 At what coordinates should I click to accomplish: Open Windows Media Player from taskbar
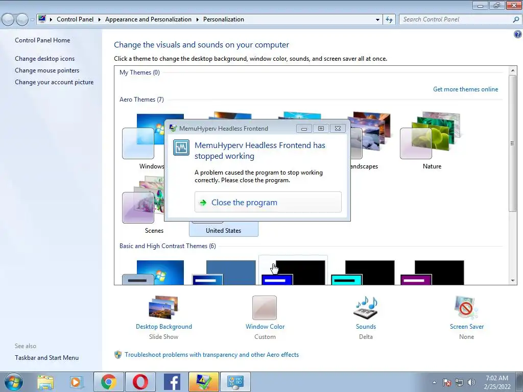76,382
